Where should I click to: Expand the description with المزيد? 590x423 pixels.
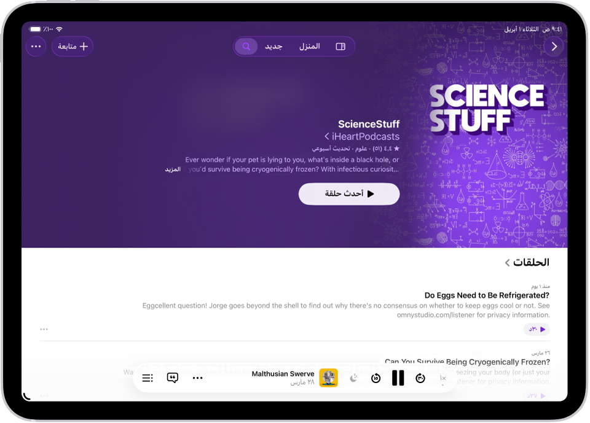[173, 169]
